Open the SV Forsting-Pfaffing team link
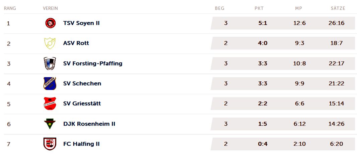 93,63
